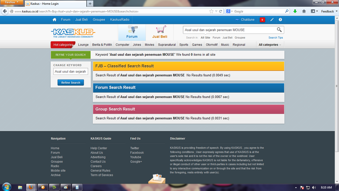Open KaskusRadio in top bar

120,20
